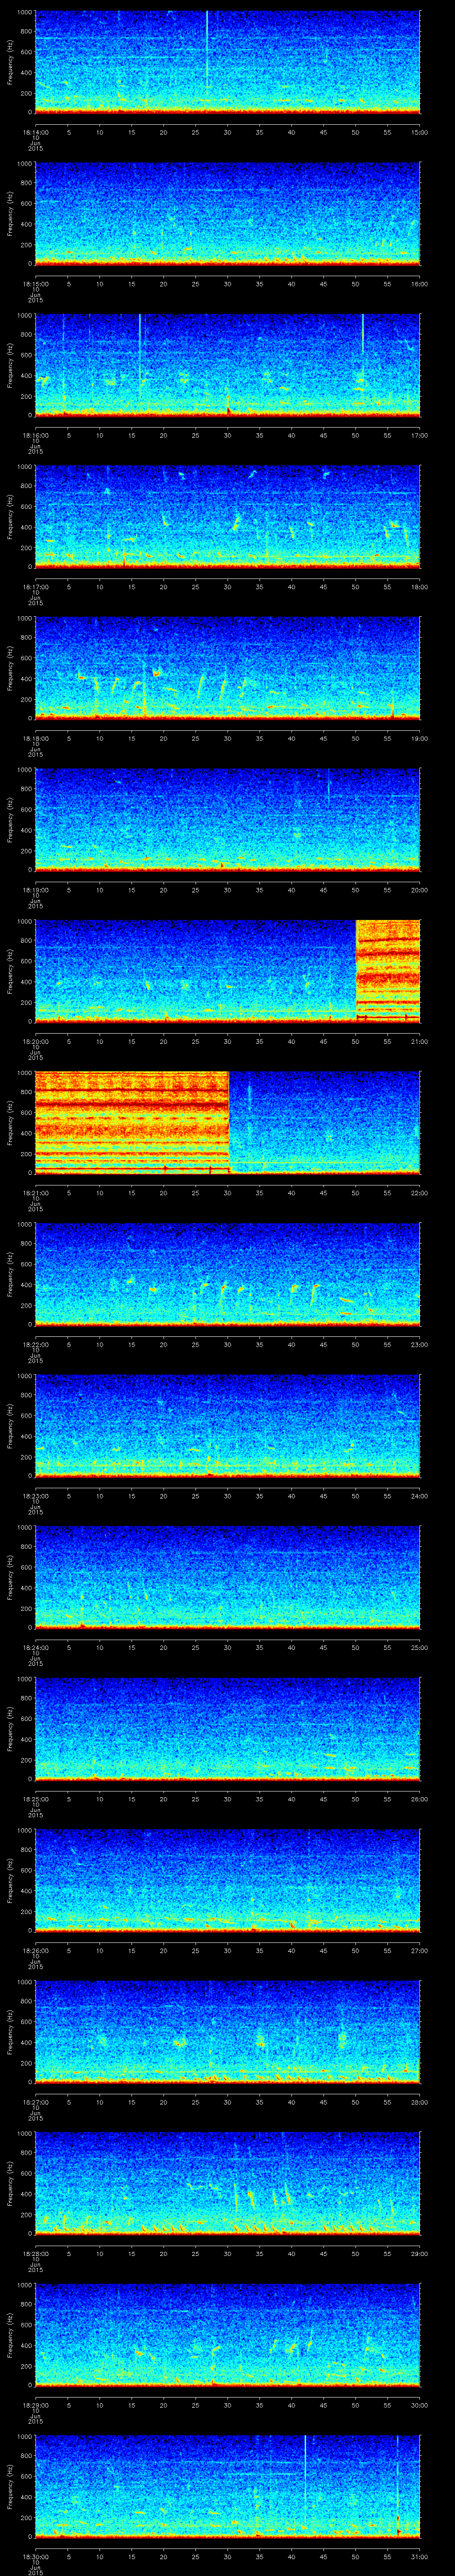
Task: Click the spectrogram panel starting at 18:19:00
Action: [x=227, y=820]
